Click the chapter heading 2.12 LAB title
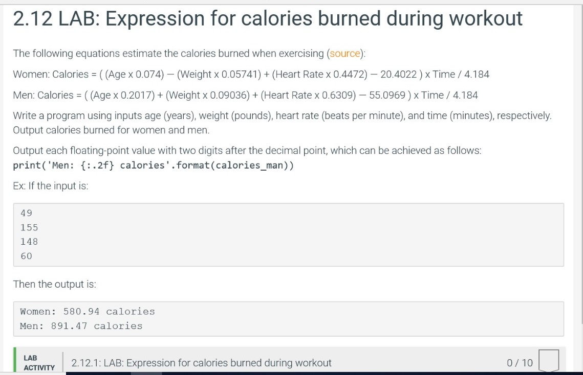 pyautogui.click(x=267, y=18)
